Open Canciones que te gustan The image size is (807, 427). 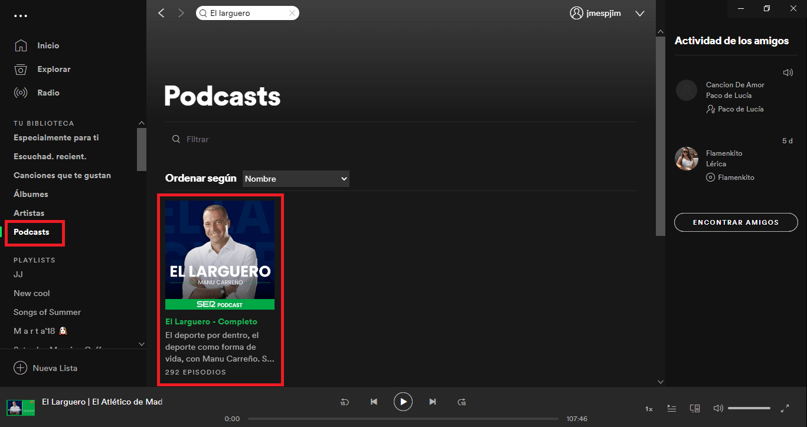point(62,175)
